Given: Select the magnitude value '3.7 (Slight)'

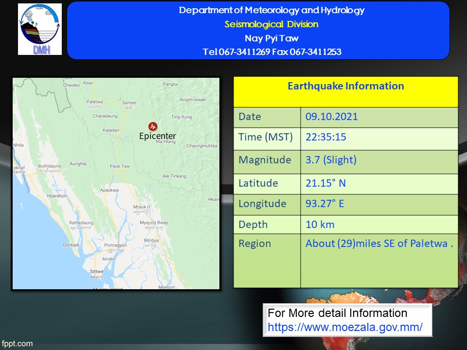Looking at the screenshot, I should point(331,160).
